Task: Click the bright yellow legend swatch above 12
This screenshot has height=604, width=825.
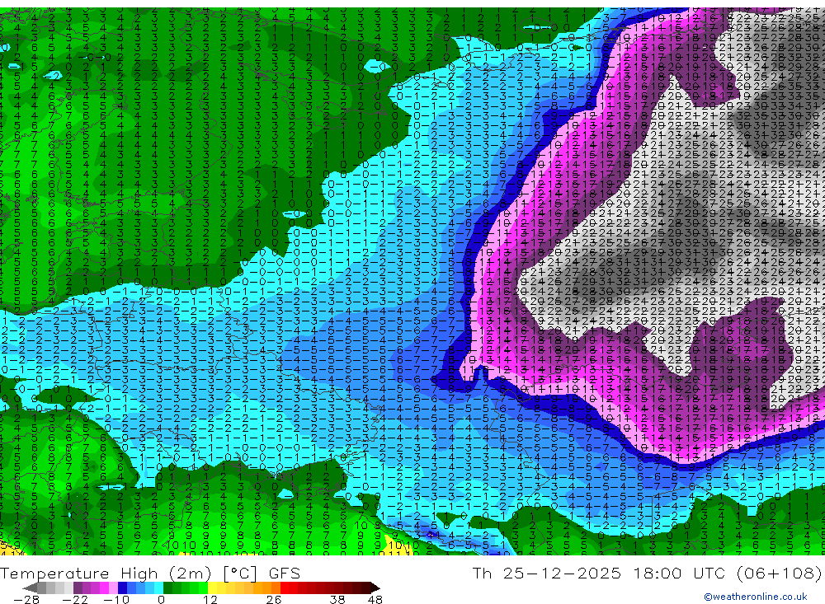Action: (213, 588)
